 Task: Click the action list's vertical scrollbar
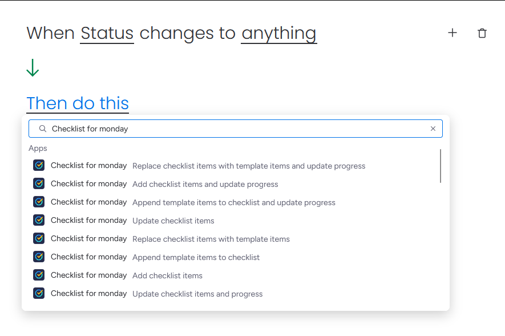click(x=441, y=166)
